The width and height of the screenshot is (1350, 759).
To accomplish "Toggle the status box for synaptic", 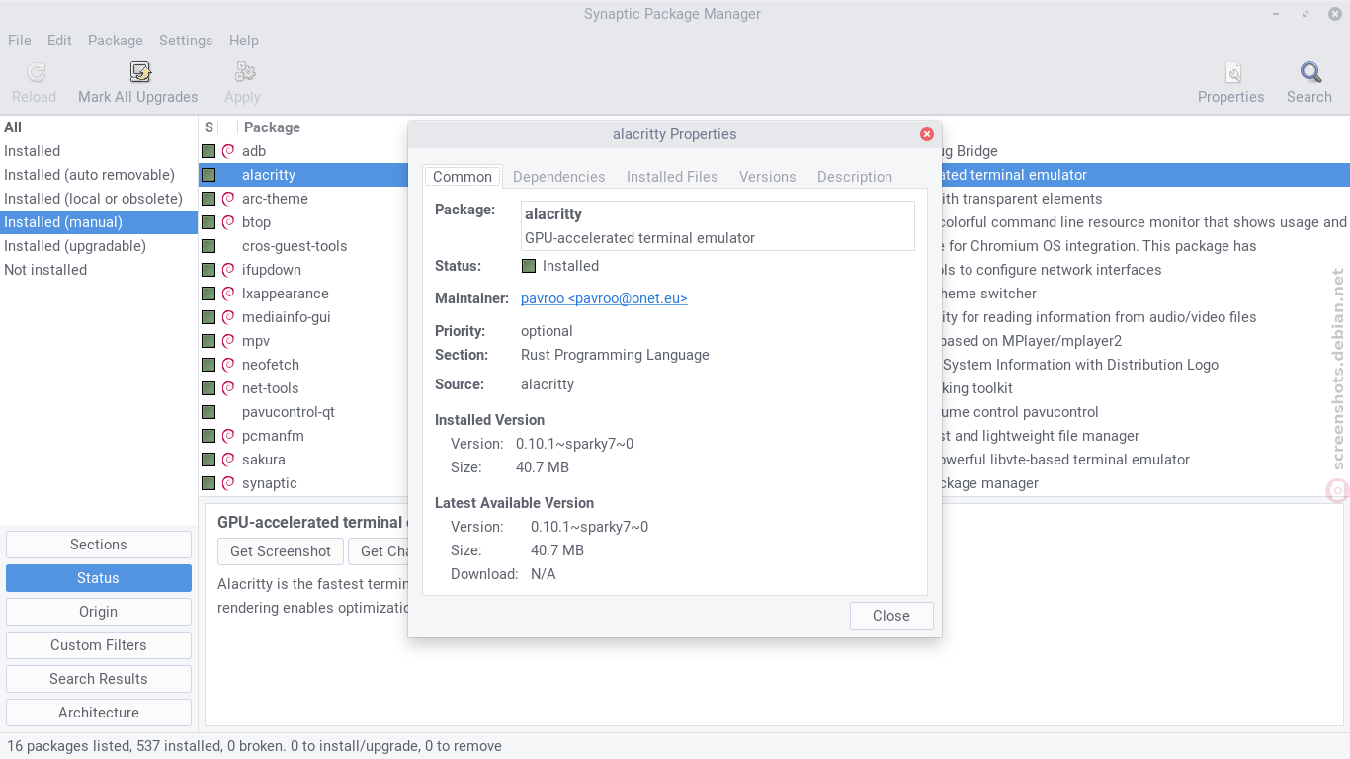I will click(x=209, y=483).
